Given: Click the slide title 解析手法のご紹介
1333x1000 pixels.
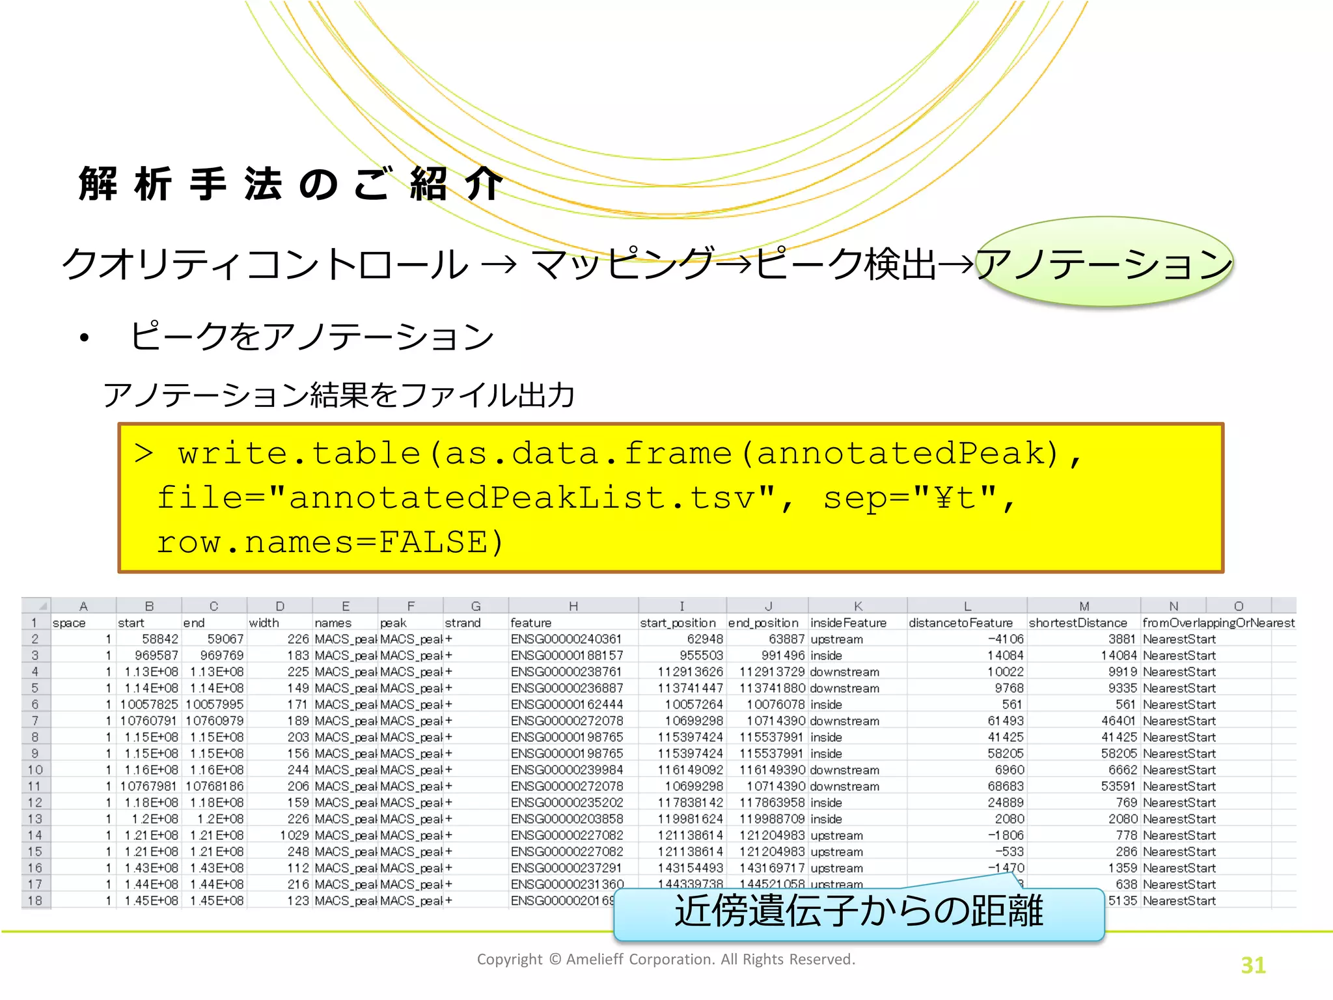Looking at the screenshot, I should tap(290, 184).
